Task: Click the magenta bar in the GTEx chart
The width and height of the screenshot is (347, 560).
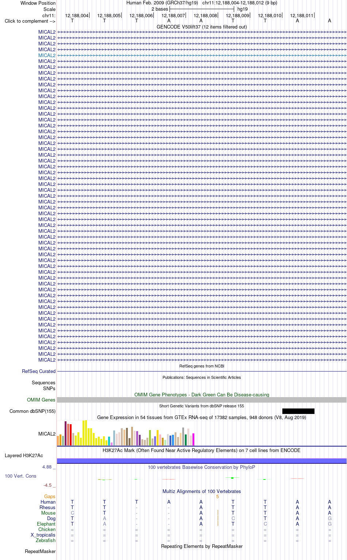Action: 194,439
